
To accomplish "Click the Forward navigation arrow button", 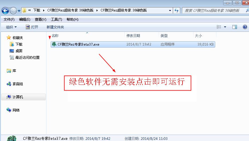I will click(13, 11).
